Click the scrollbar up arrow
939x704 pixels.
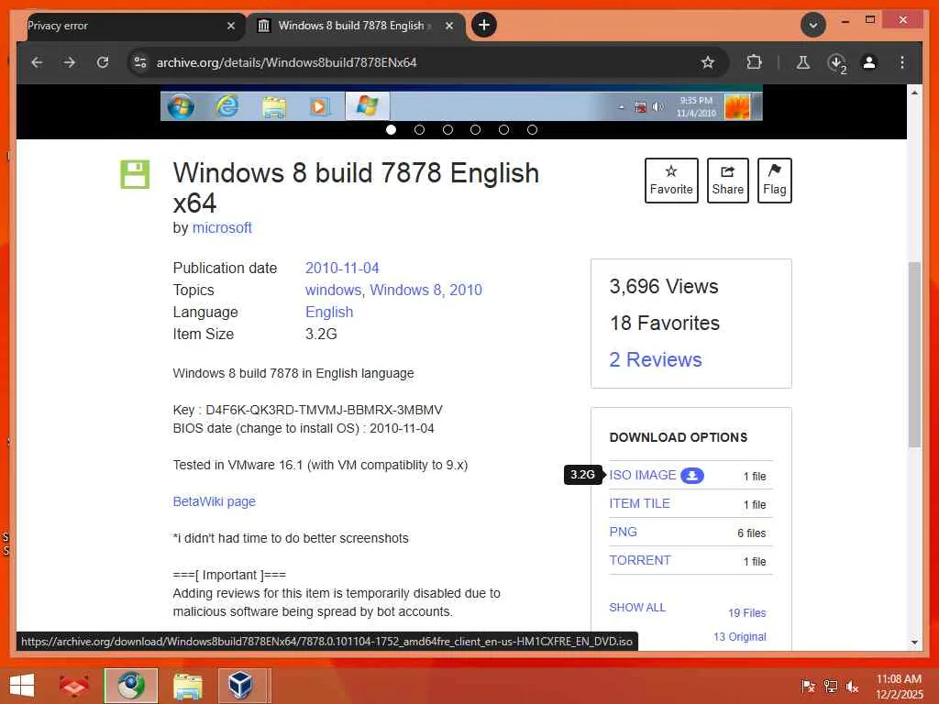point(914,93)
